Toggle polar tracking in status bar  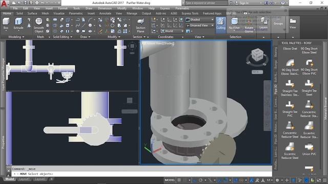coord(200,180)
